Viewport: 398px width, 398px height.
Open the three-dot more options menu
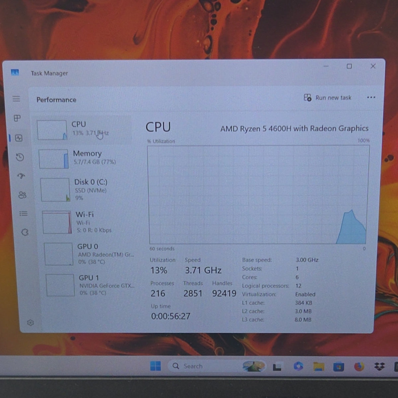pos(371,97)
